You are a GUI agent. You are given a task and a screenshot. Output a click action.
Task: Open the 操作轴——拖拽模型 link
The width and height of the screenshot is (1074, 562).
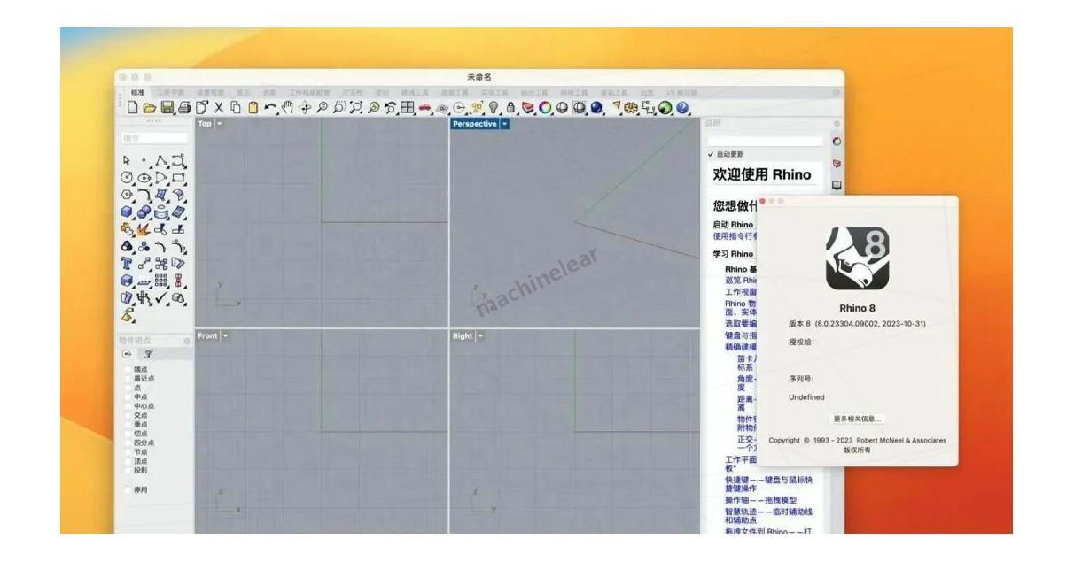[763, 500]
